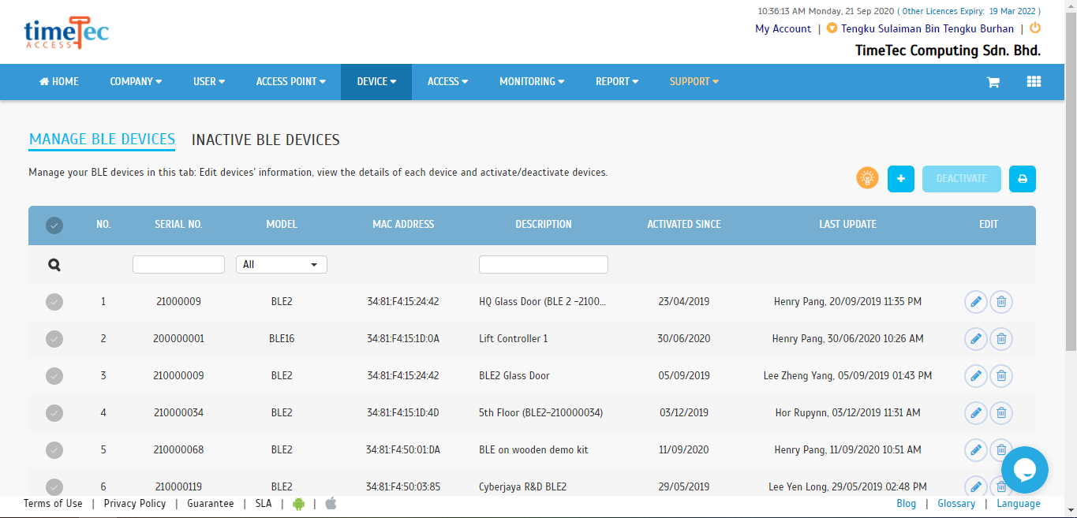1077x518 pixels.
Task: Click LAST UPDATE column header
Action: point(847,225)
